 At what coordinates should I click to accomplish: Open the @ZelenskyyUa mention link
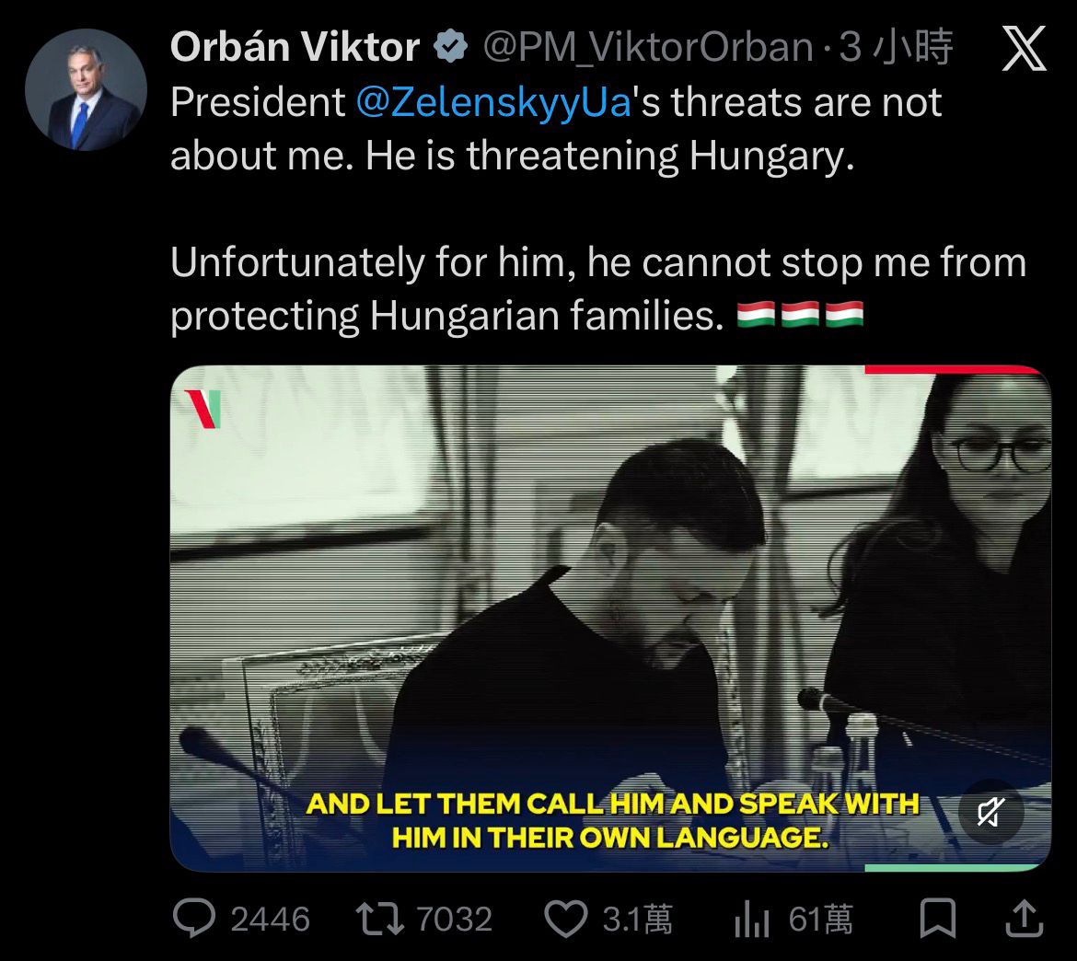pos(493,102)
